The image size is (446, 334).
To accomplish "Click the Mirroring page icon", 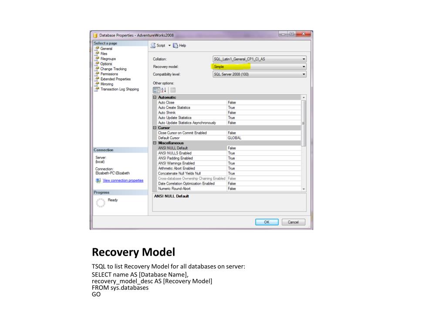I will [97, 84].
